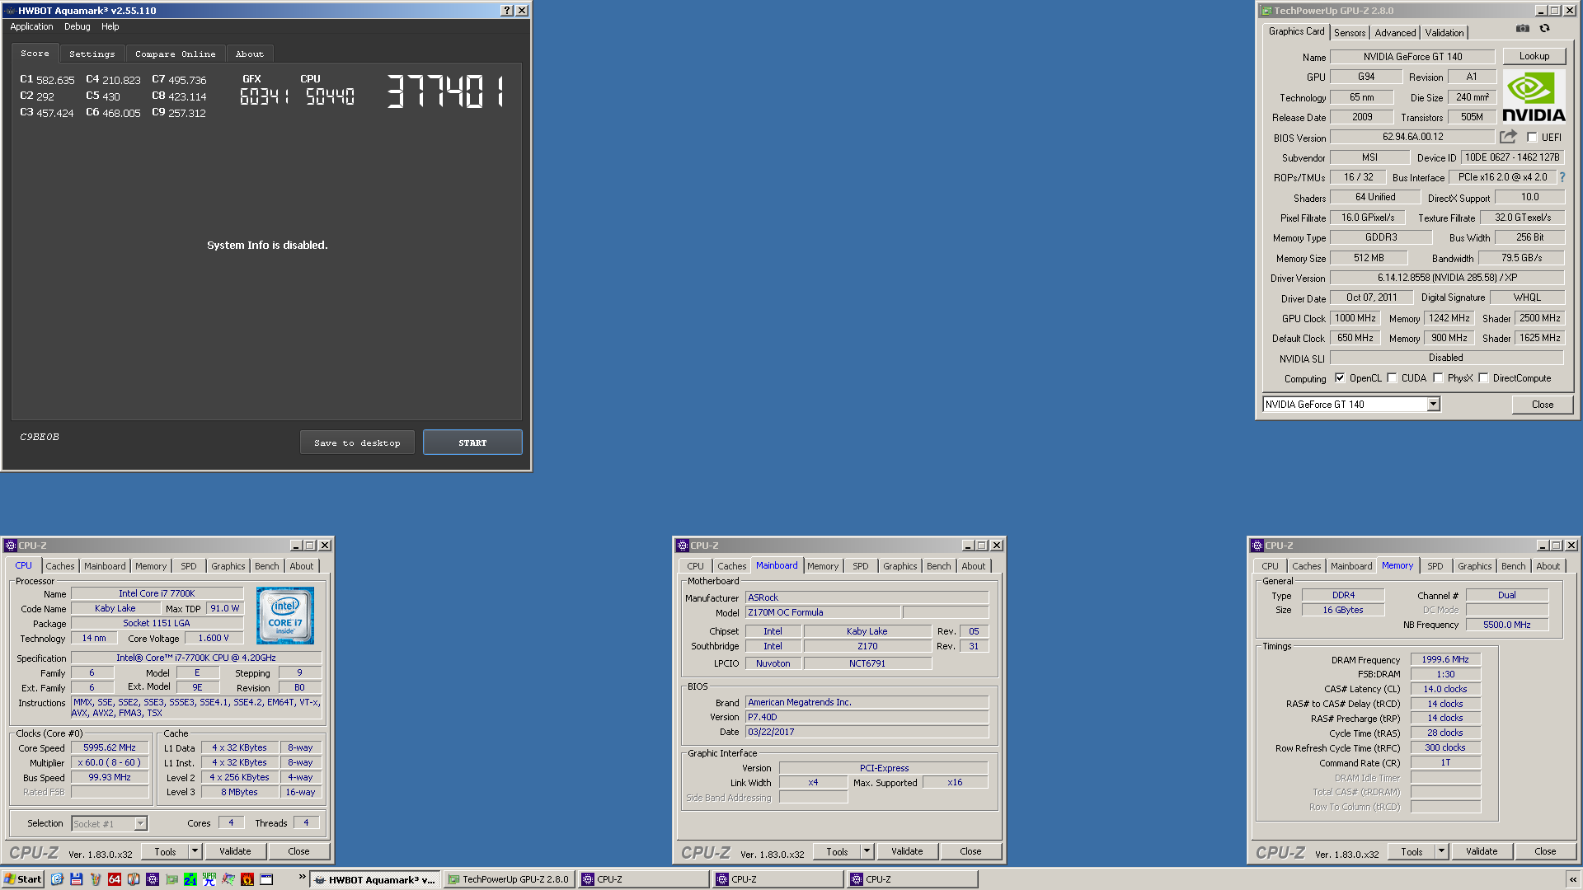Open the Sensors tab in GPU-Z
Image resolution: width=1583 pixels, height=890 pixels.
tap(1350, 33)
